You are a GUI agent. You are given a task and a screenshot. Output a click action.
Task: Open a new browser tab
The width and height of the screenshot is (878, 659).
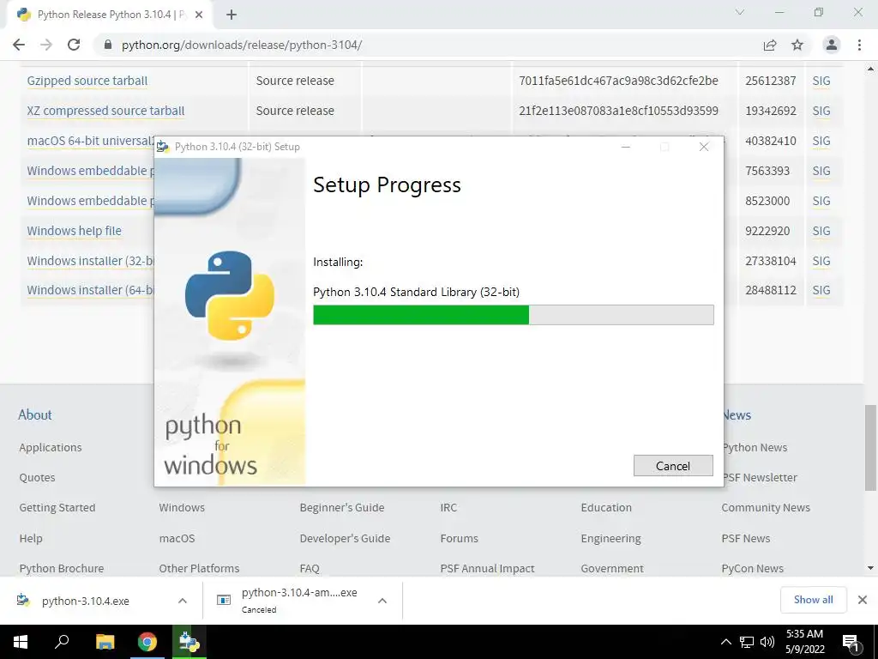[x=232, y=15]
